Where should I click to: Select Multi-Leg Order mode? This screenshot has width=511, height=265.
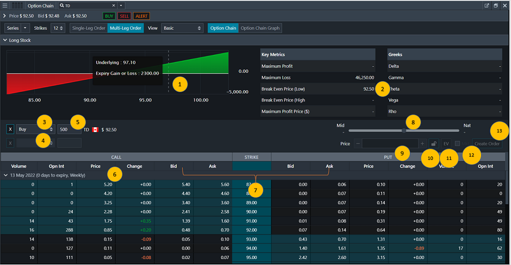[x=126, y=28]
